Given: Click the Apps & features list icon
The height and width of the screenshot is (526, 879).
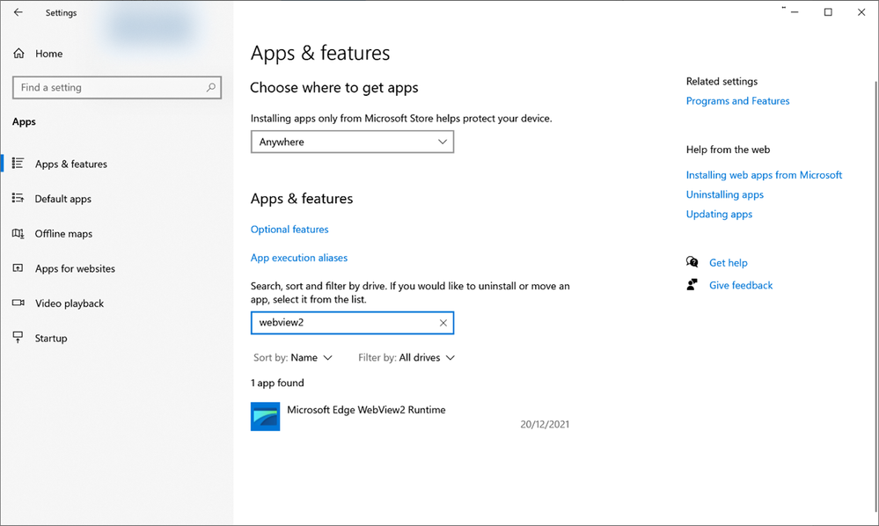Looking at the screenshot, I should pos(18,163).
